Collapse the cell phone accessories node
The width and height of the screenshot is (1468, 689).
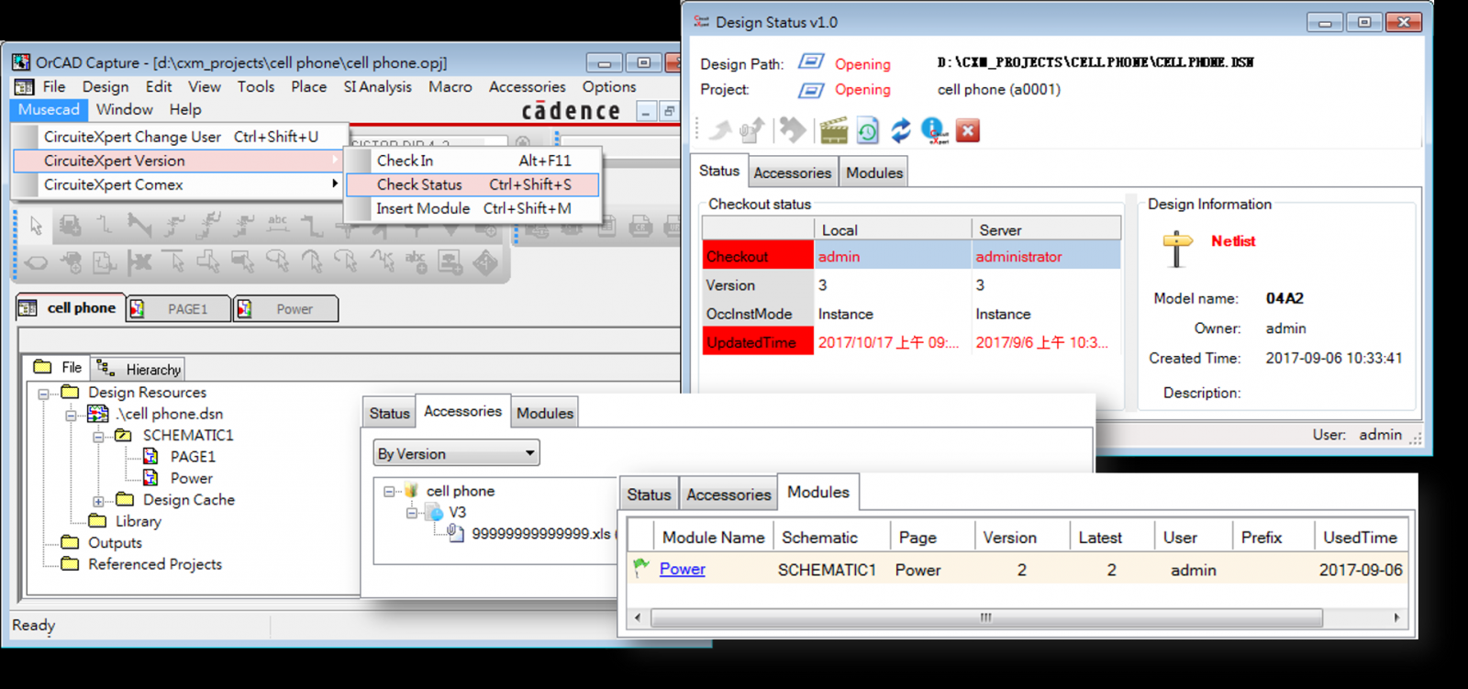click(389, 492)
